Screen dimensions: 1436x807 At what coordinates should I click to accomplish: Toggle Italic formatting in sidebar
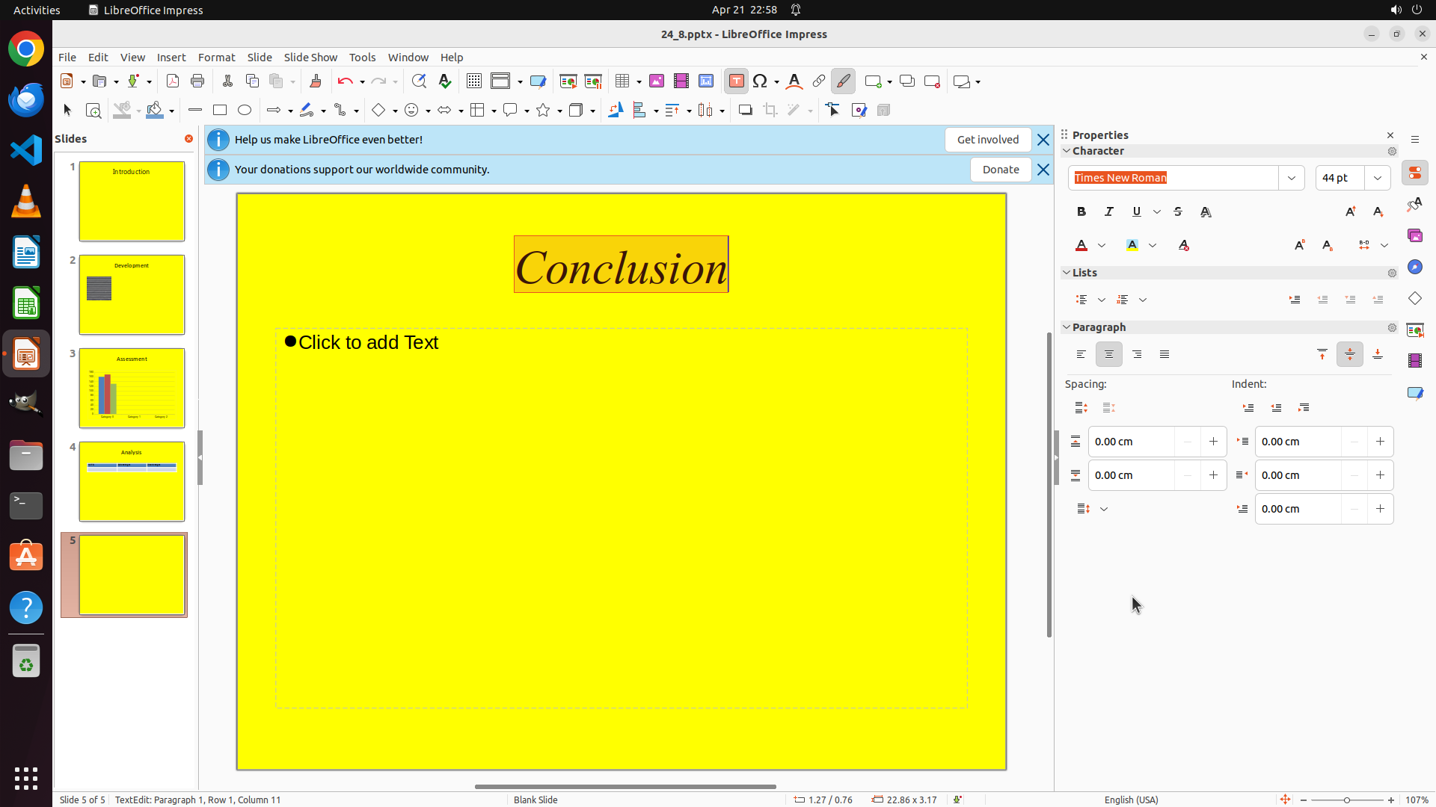click(1109, 212)
